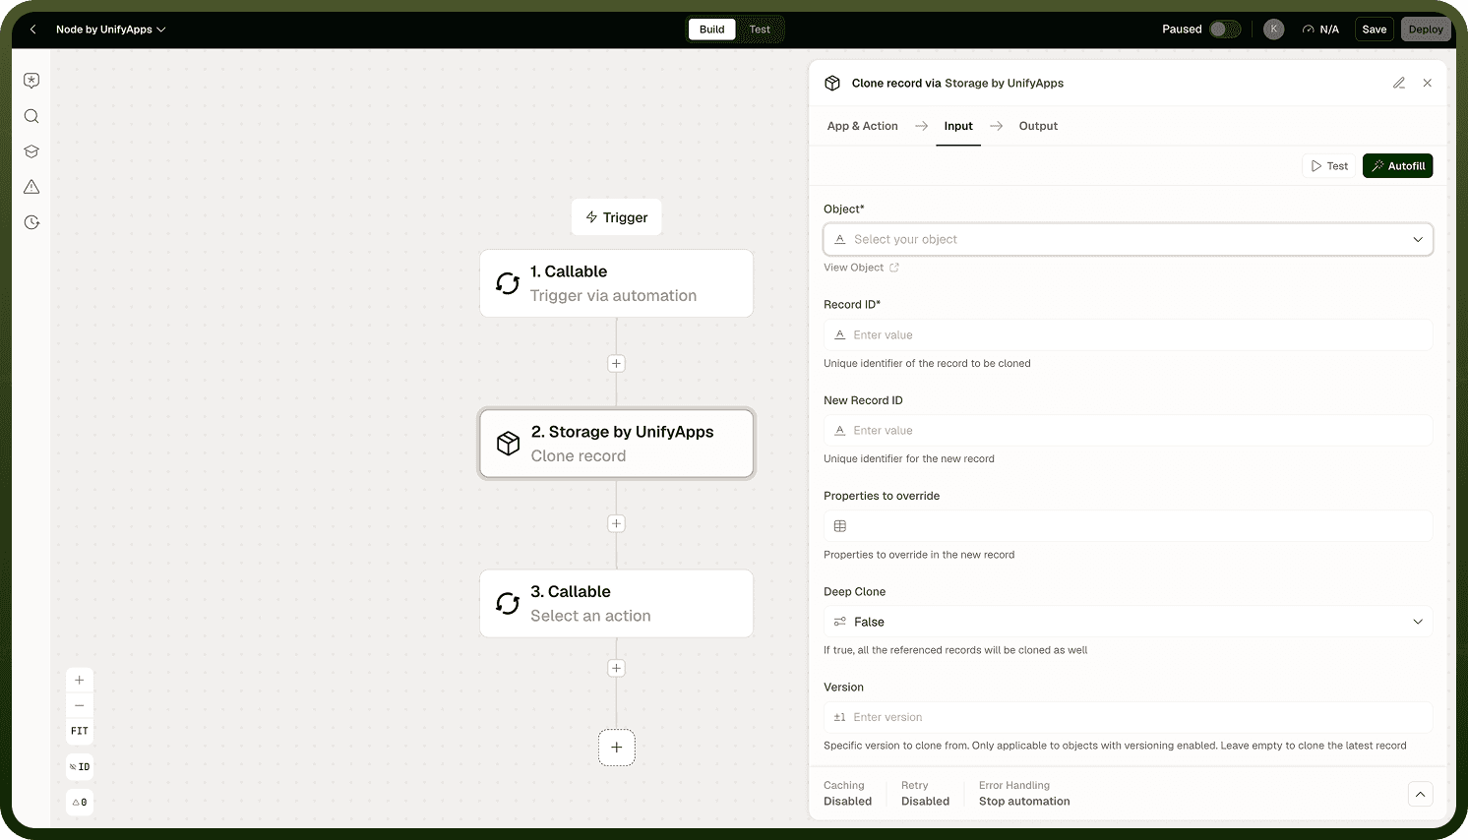
Task: Fit the workflow to the canvas view
Action: (80, 731)
